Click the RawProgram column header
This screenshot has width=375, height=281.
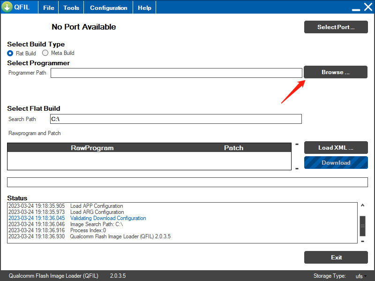click(92, 148)
